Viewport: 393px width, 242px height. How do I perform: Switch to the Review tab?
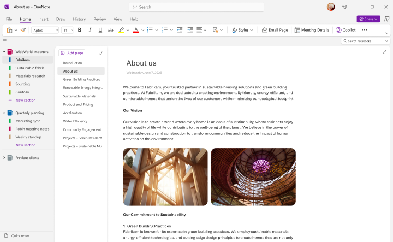click(x=100, y=19)
